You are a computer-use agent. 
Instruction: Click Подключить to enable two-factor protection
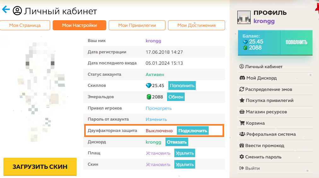click(x=193, y=131)
